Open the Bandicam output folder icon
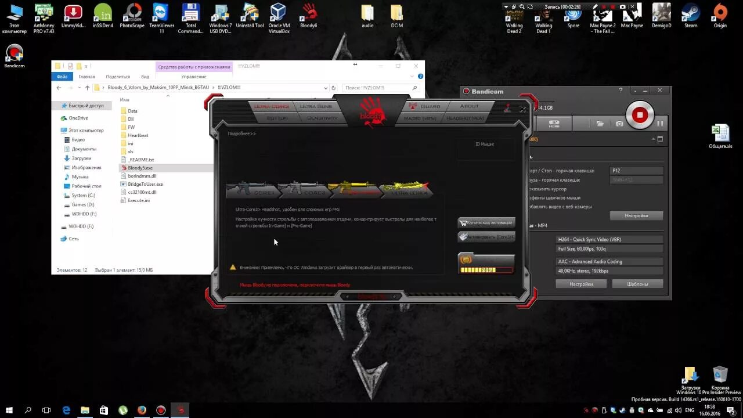This screenshot has height=418, width=743. [x=600, y=123]
